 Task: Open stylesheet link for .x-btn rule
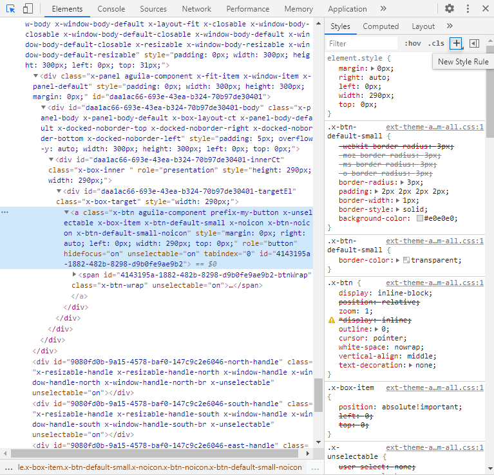coord(435,283)
